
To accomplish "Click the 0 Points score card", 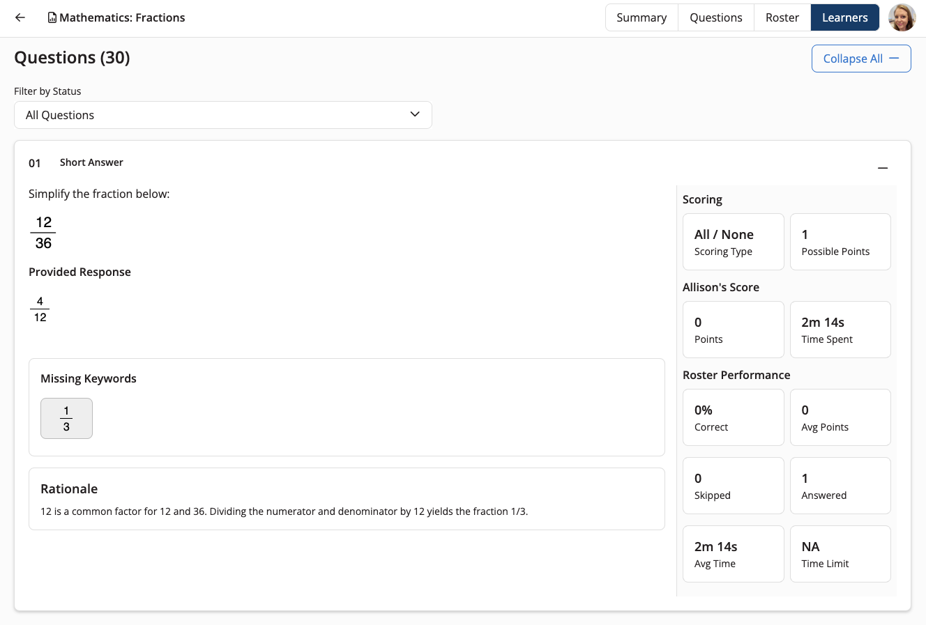I will [x=734, y=330].
